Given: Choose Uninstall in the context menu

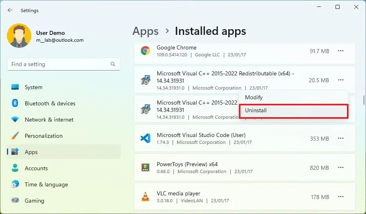Looking at the screenshot, I should pos(294,111).
